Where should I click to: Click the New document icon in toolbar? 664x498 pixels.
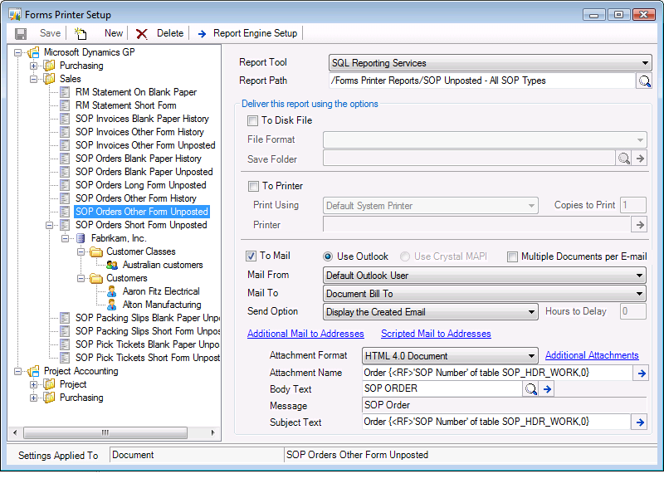pos(81,33)
